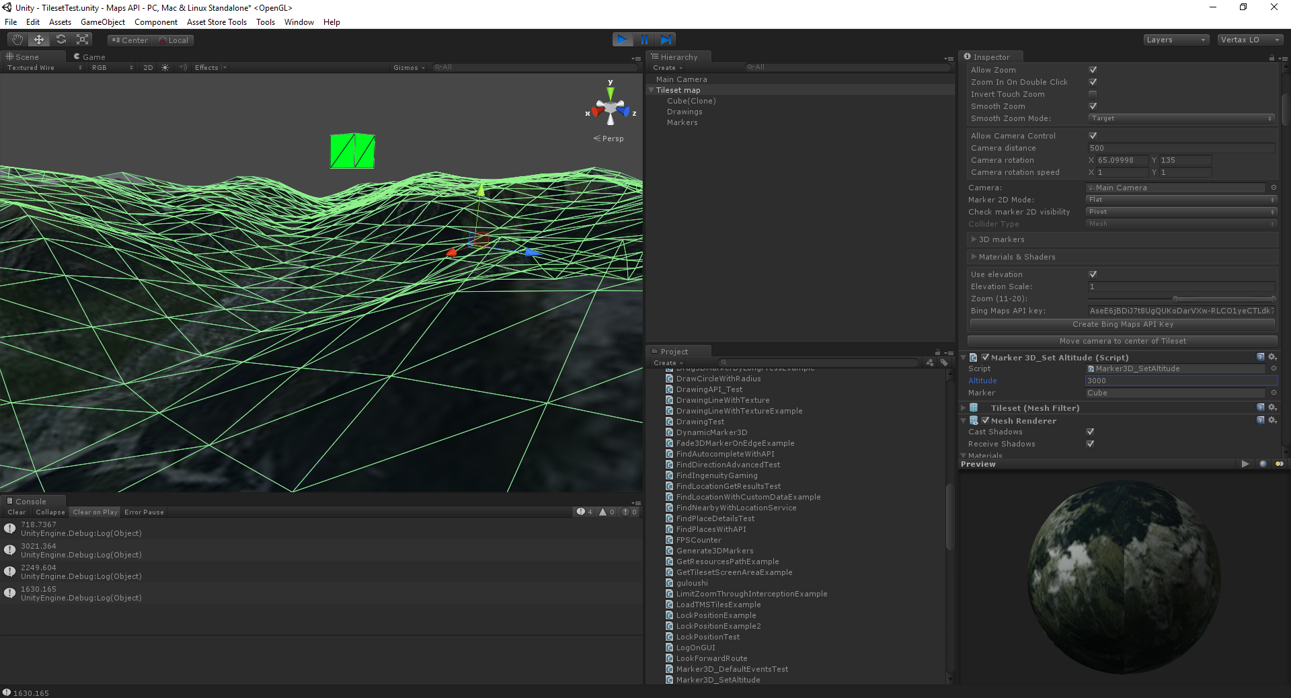Toggle console error messages count icon

[630, 512]
